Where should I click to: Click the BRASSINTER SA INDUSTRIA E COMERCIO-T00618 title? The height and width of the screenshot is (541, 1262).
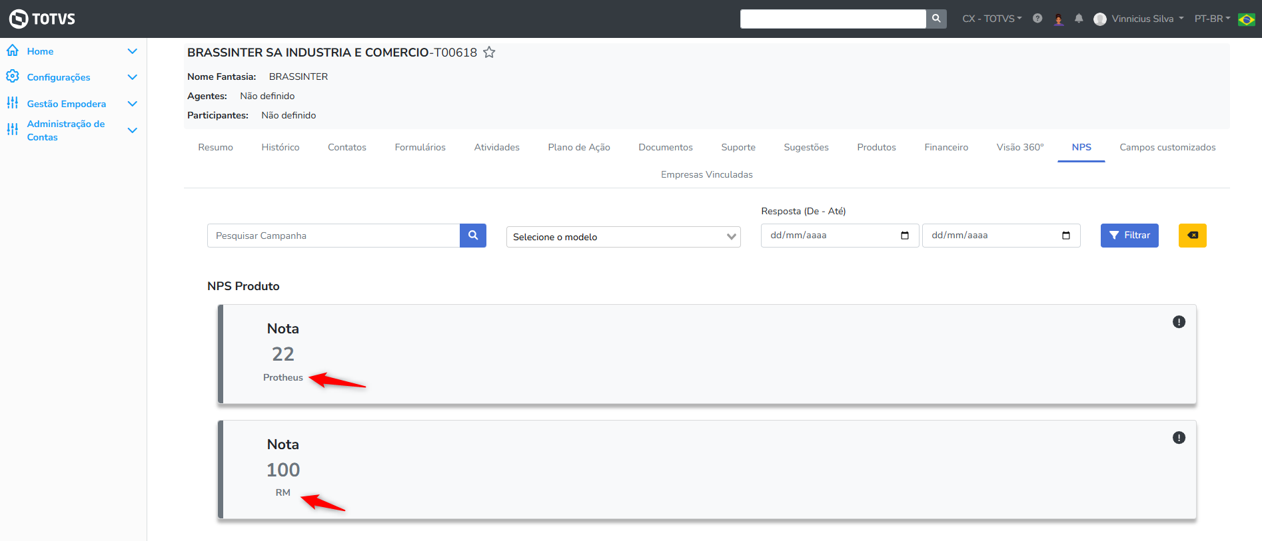(332, 53)
